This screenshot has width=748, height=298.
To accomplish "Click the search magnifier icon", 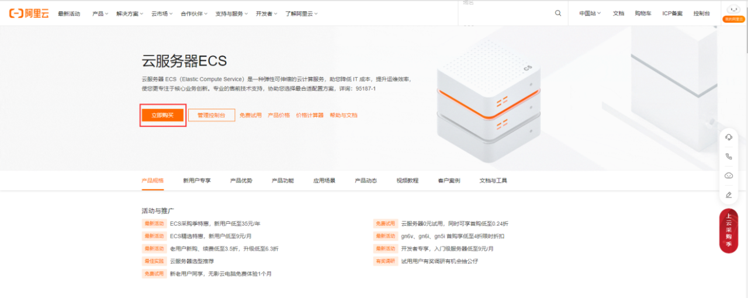I will point(558,13).
